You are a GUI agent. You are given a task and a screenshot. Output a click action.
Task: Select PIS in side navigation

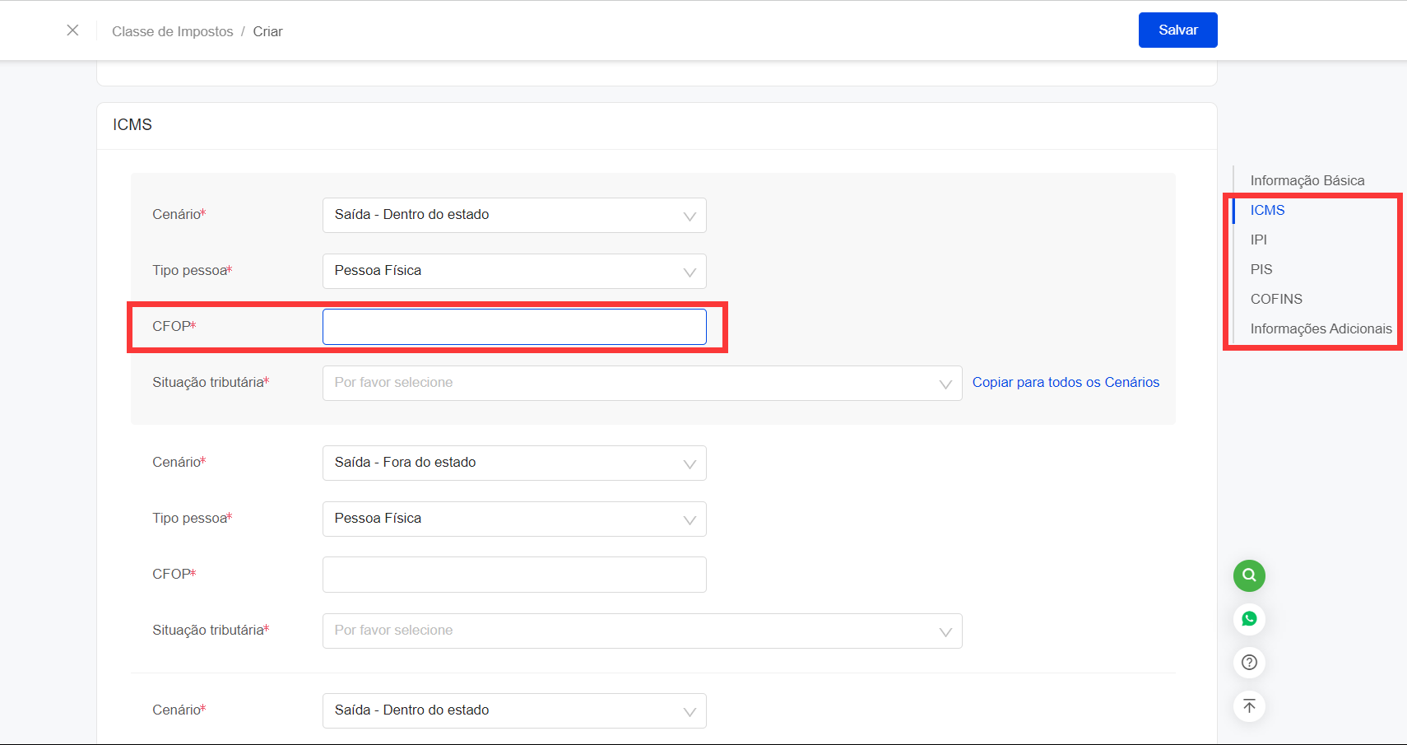(x=1261, y=269)
